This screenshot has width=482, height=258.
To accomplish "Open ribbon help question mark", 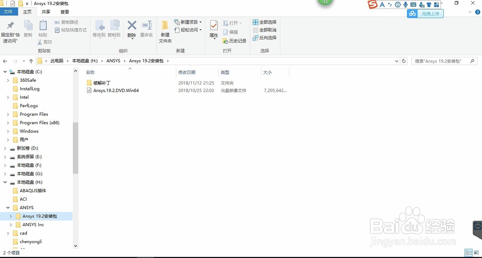I will 478,12.
